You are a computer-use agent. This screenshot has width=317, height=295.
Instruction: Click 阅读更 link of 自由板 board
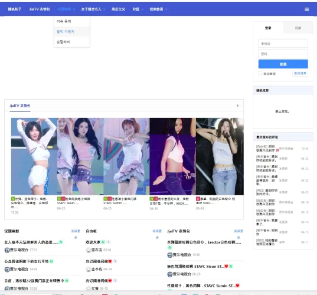coord(157,231)
